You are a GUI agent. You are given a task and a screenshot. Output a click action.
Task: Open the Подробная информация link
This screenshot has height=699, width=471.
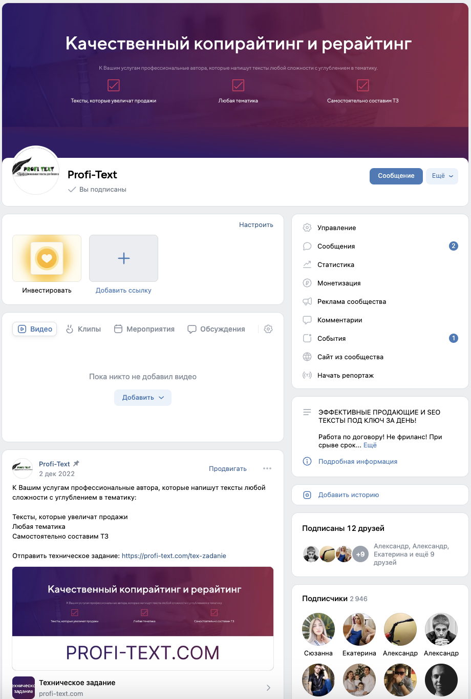coord(358,461)
